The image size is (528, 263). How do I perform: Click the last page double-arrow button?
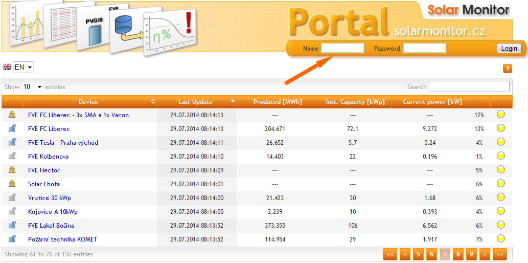(499, 254)
